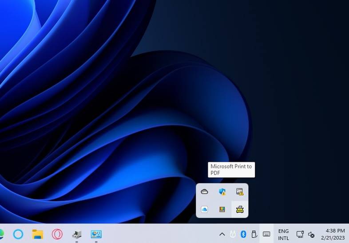This screenshot has width=349, height=243.
Task: Click the VM icon with warning badge
Action: click(x=240, y=192)
